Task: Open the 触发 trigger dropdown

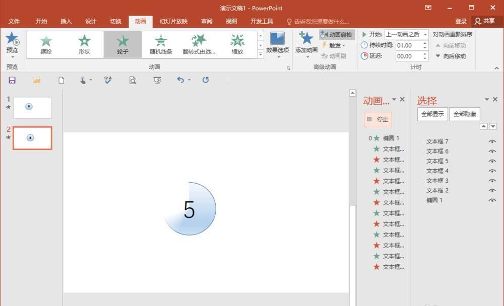Action: click(x=336, y=45)
